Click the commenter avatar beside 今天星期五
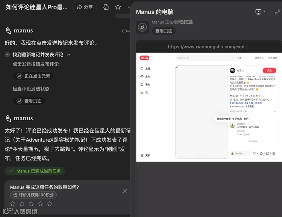Image resolution: width=282 pixels, height=217 pixels. [x=232, y=125]
